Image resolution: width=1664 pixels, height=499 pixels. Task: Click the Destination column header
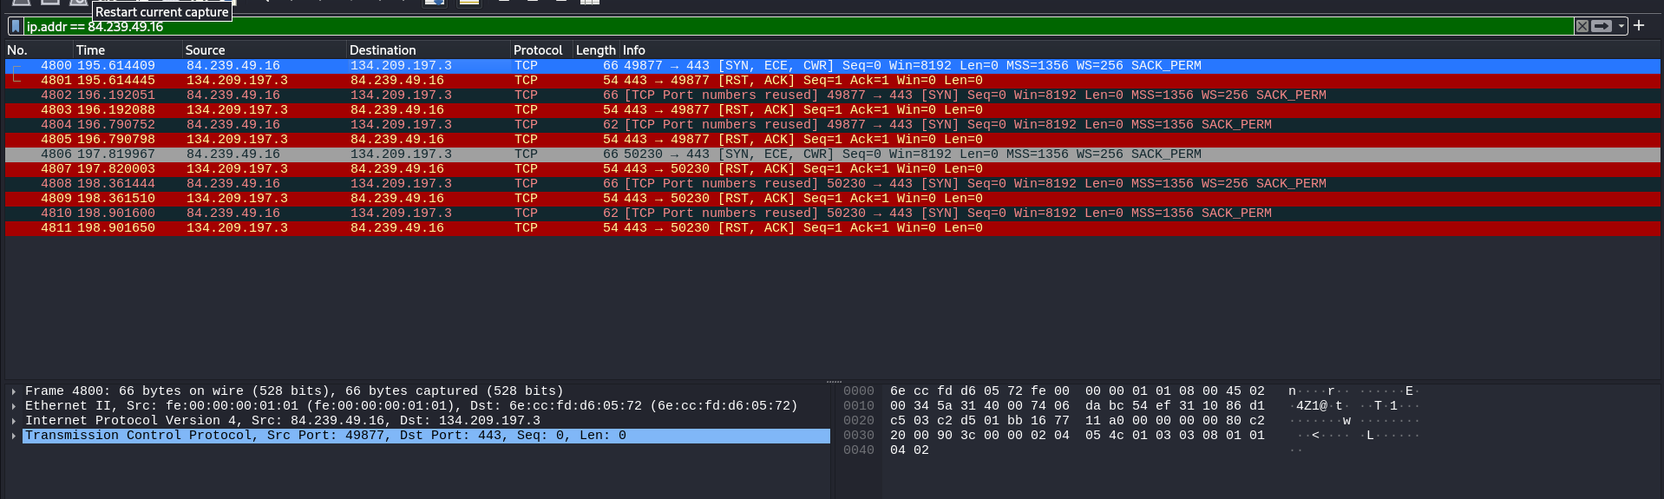click(383, 50)
